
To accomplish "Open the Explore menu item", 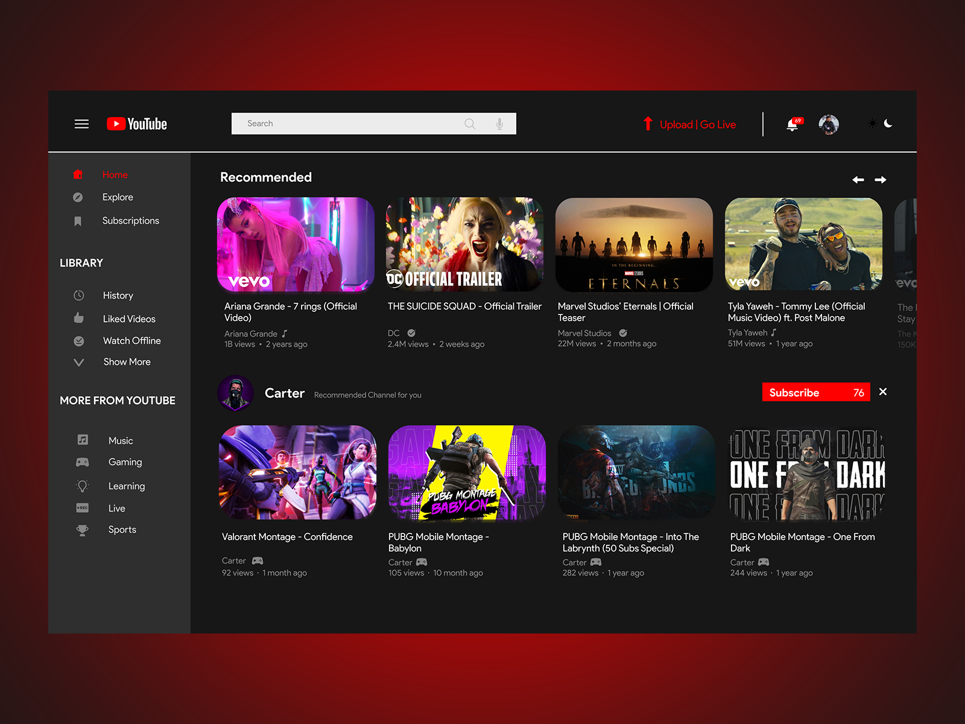I will tap(118, 197).
